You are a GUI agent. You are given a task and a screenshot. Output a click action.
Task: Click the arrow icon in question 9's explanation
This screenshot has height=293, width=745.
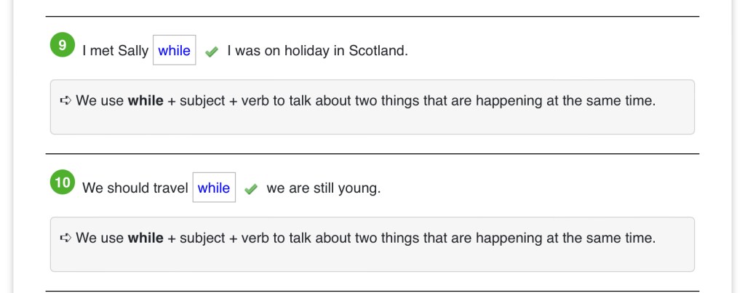pyautogui.click(x=65, y=101)
